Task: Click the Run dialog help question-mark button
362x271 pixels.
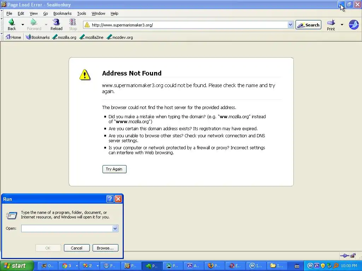Action: [110, 199]
